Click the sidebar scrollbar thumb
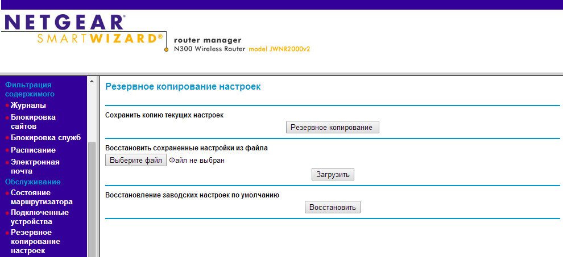This screenshot has height=257, width=563. 92,199
